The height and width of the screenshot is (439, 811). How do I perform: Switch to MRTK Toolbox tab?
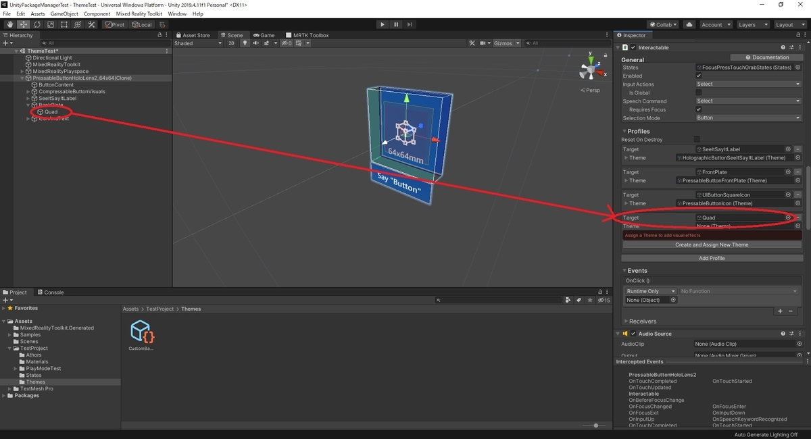(308, 35)
